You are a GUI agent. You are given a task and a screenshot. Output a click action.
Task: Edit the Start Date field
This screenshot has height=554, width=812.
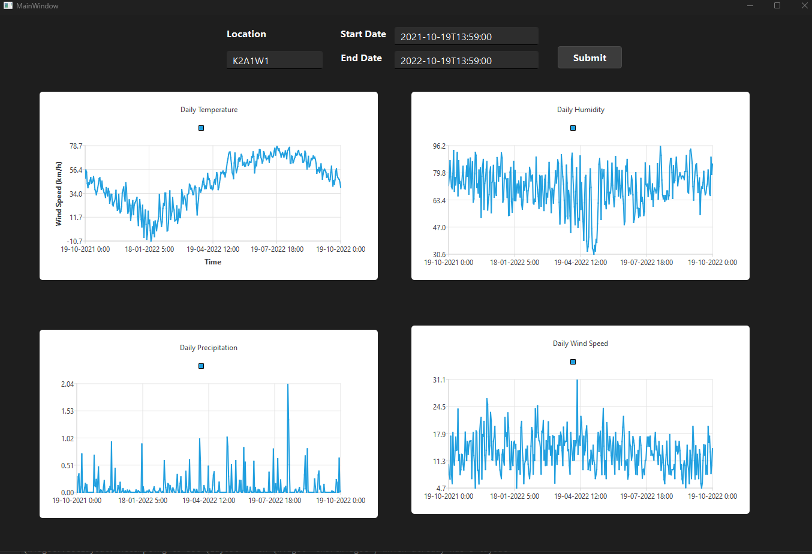click(467, 36)
